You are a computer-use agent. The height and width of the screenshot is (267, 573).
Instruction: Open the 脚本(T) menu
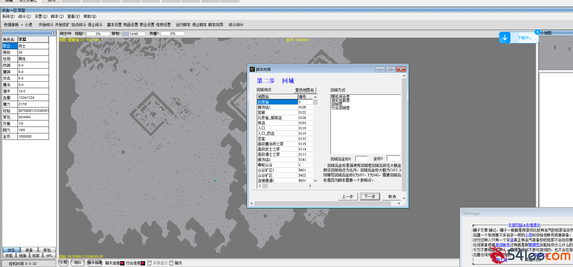pyautogui.click(x=57, y=16)
